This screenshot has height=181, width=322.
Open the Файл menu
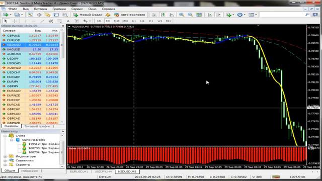(13, 9)
